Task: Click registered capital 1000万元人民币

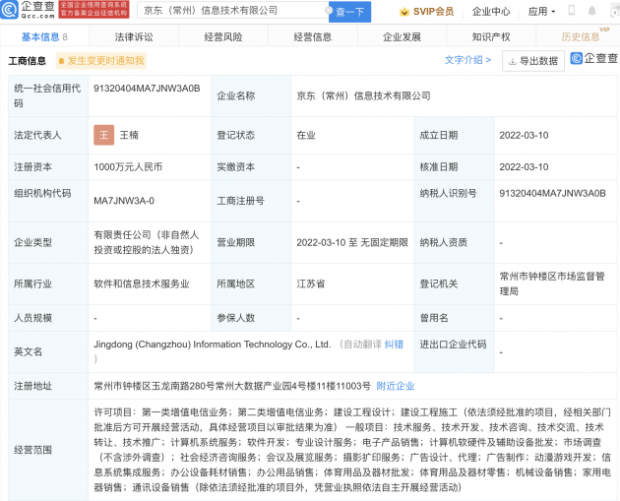Action: [x=128, y=167]
